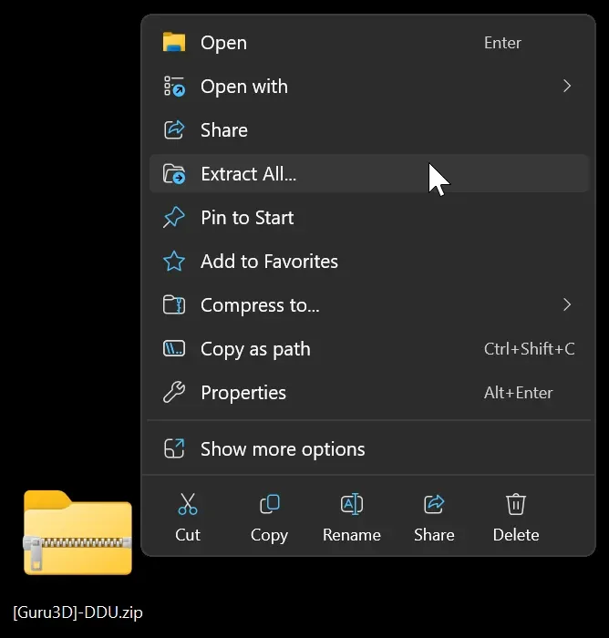Screen dimensions: 609x638
Task: Click the Extract All folder icon
Action: point(173,174)
